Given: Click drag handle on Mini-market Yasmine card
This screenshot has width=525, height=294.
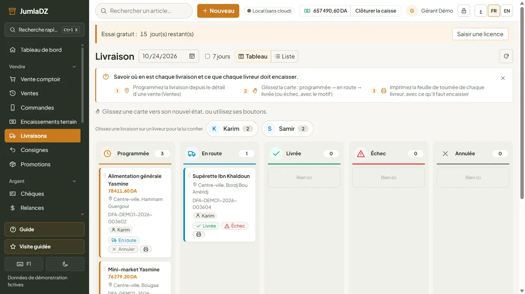Looking at the screenshot, I should [x=105, y=269].
